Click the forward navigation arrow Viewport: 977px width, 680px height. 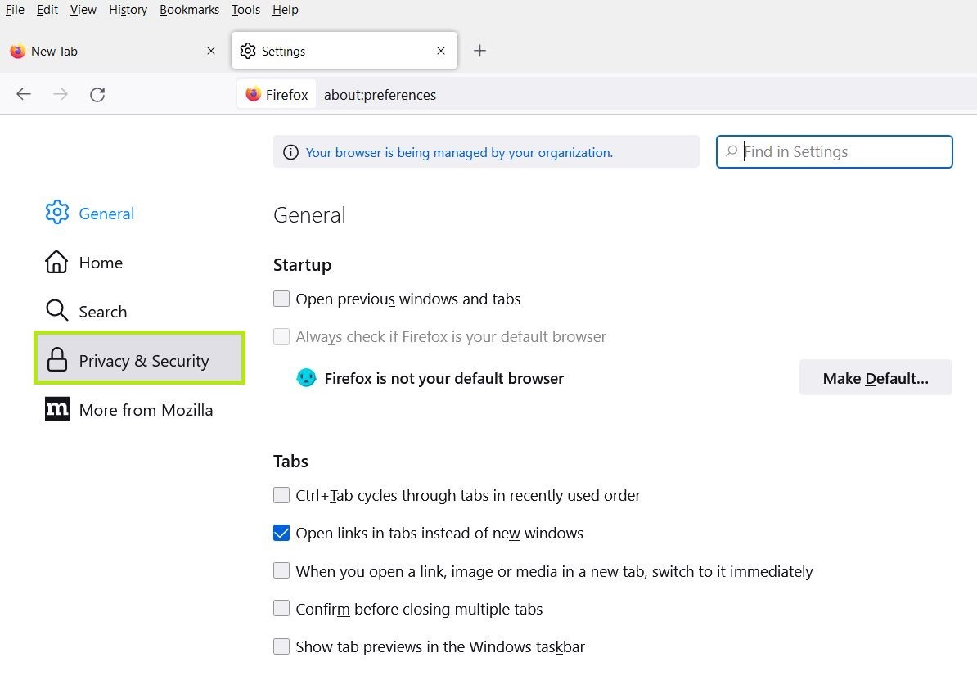(x=61, y=94)
